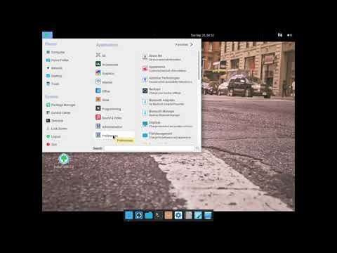Open Trash from the Places list

tap(53, 84)
